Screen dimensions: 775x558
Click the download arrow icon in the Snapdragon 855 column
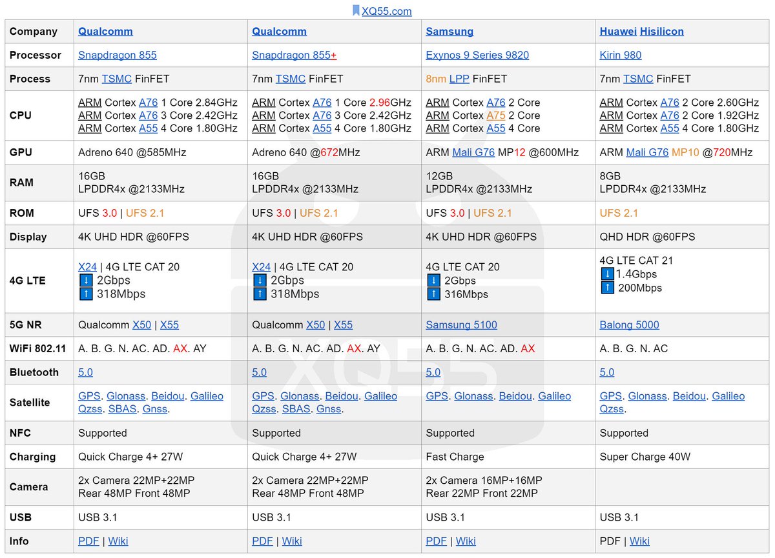pos(85,281)
